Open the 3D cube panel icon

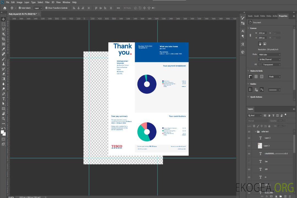click(x=243, y=52)
